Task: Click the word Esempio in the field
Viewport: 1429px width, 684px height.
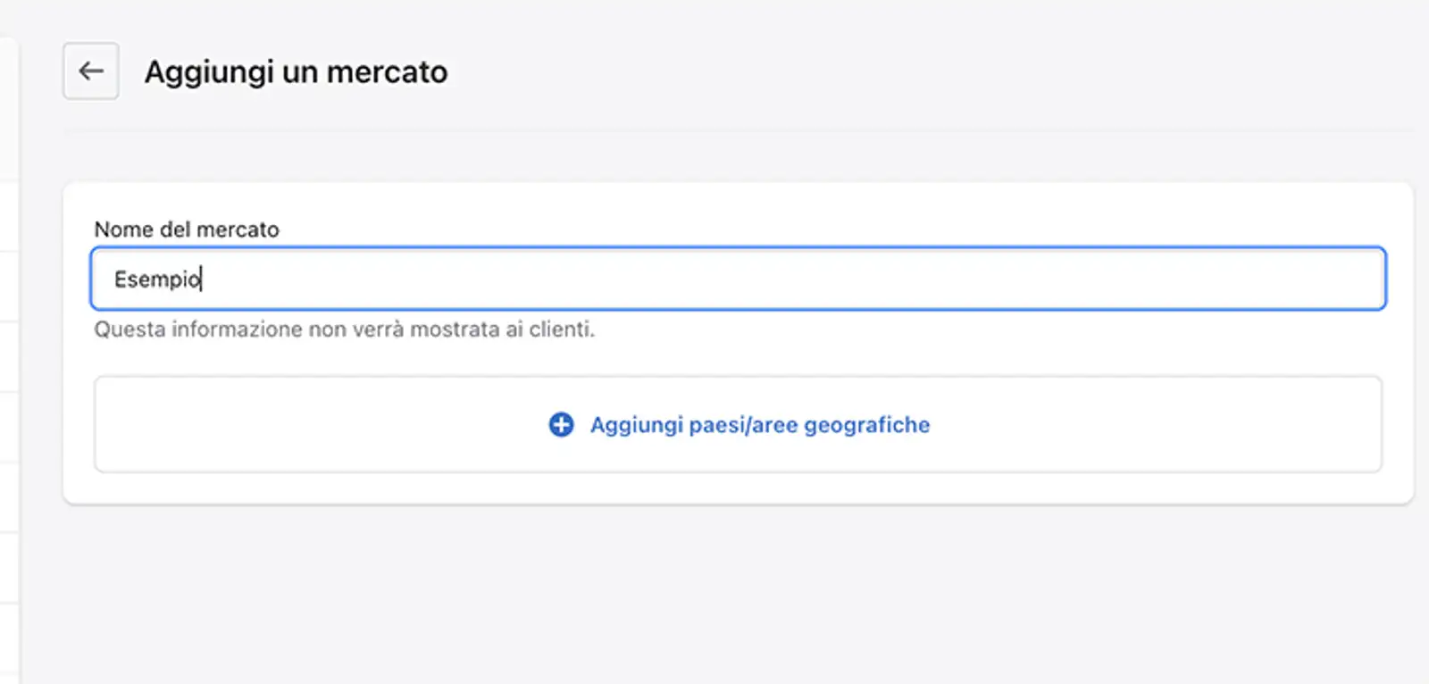Action: tap(156, 279)
